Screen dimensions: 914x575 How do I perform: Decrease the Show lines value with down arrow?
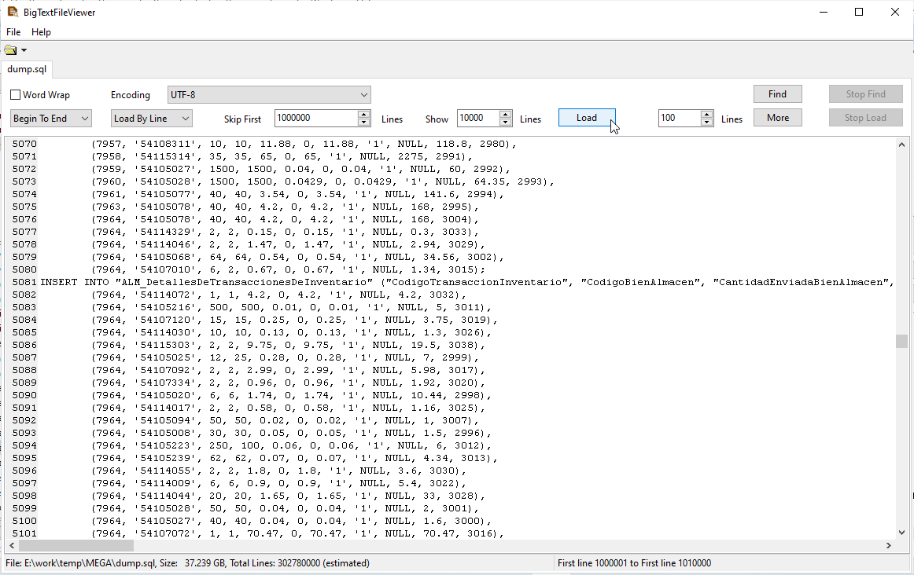click(507, 123)
